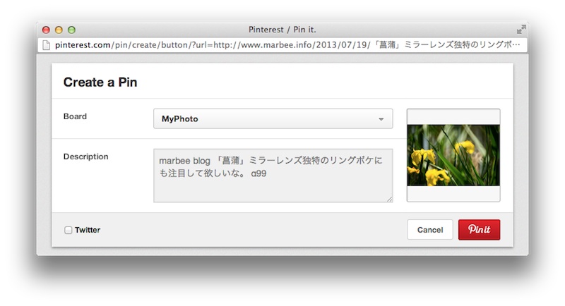Click the green zoom window button

(71, 30)
